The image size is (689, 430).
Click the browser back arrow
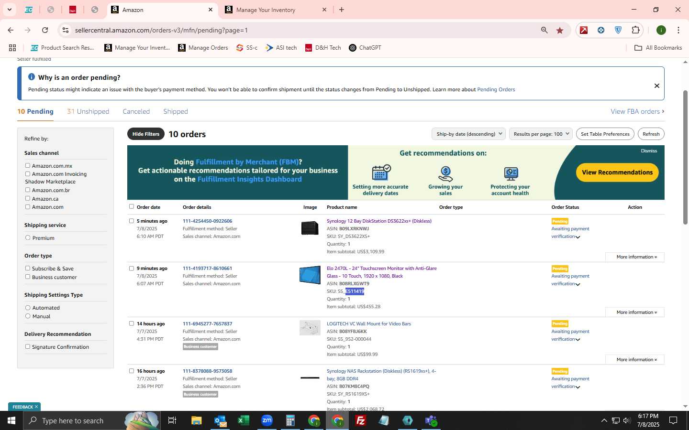point(11,30)
